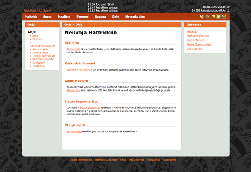Select Käsikirja in the left sidebar list
The height and width of the screenshot is (172, 251).
pyautogui.click(x=37, y=39)
